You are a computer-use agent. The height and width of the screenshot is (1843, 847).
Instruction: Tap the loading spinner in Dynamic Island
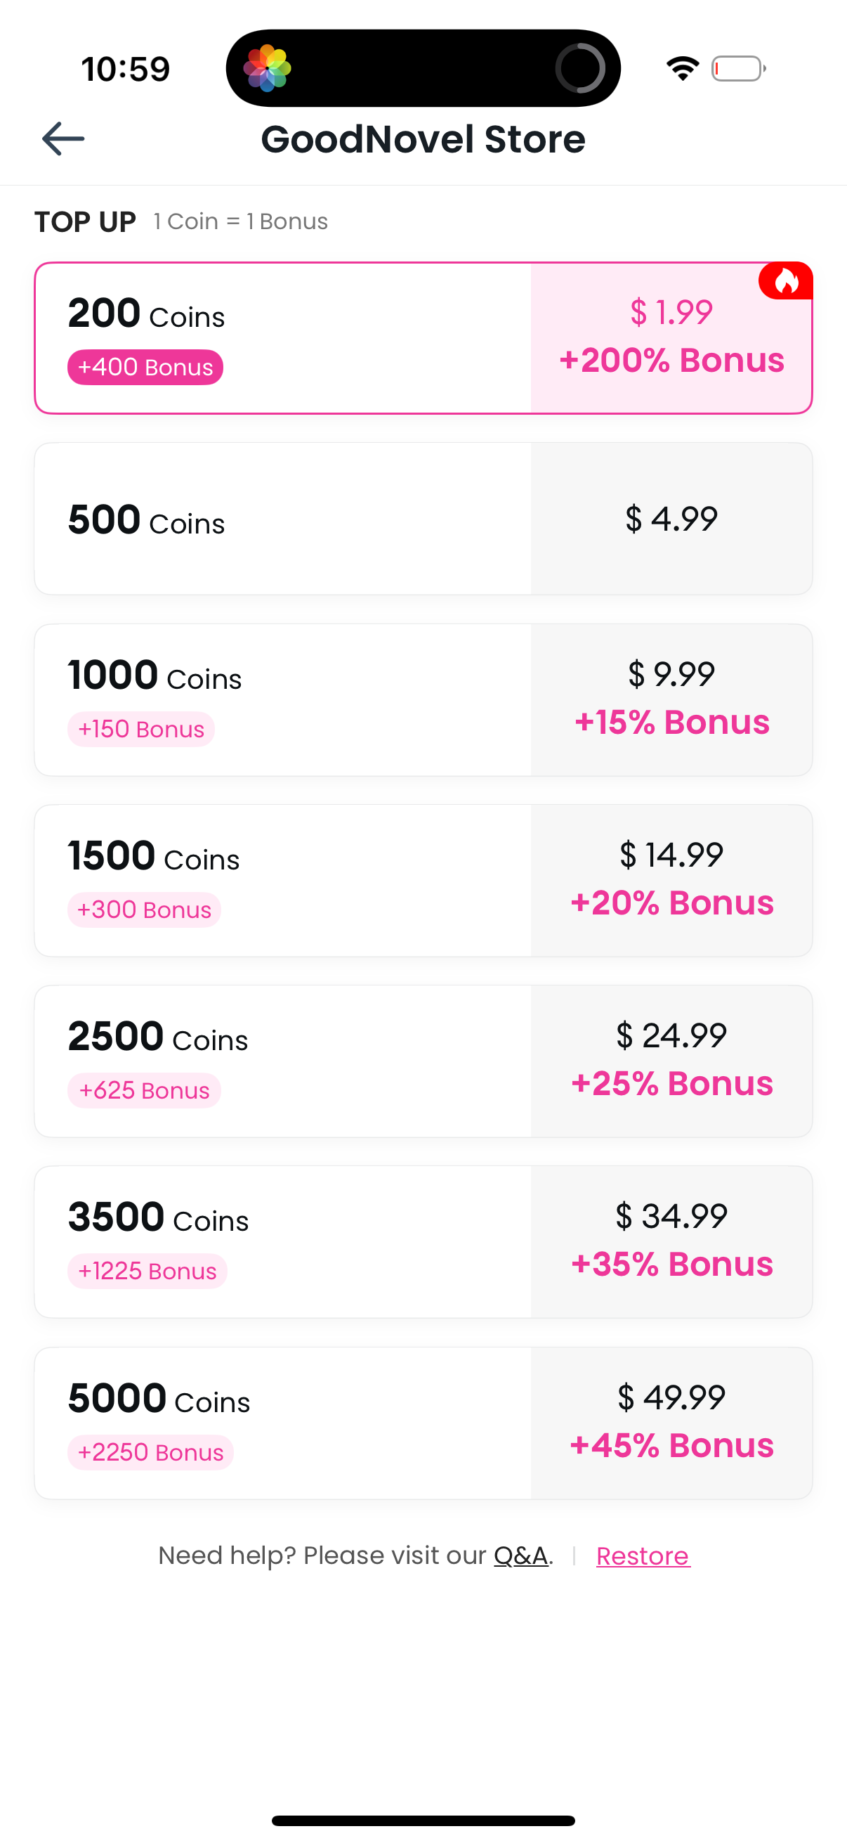tap(579, 69)
